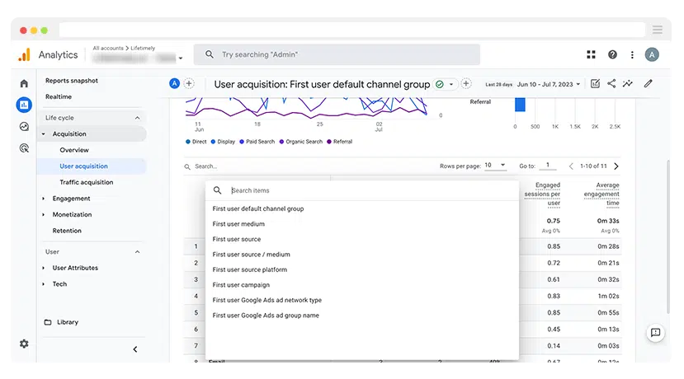Image resolution: width=684 pixels, height=379 pixels.
Task: Open Retention report
Action: (67, 231)
